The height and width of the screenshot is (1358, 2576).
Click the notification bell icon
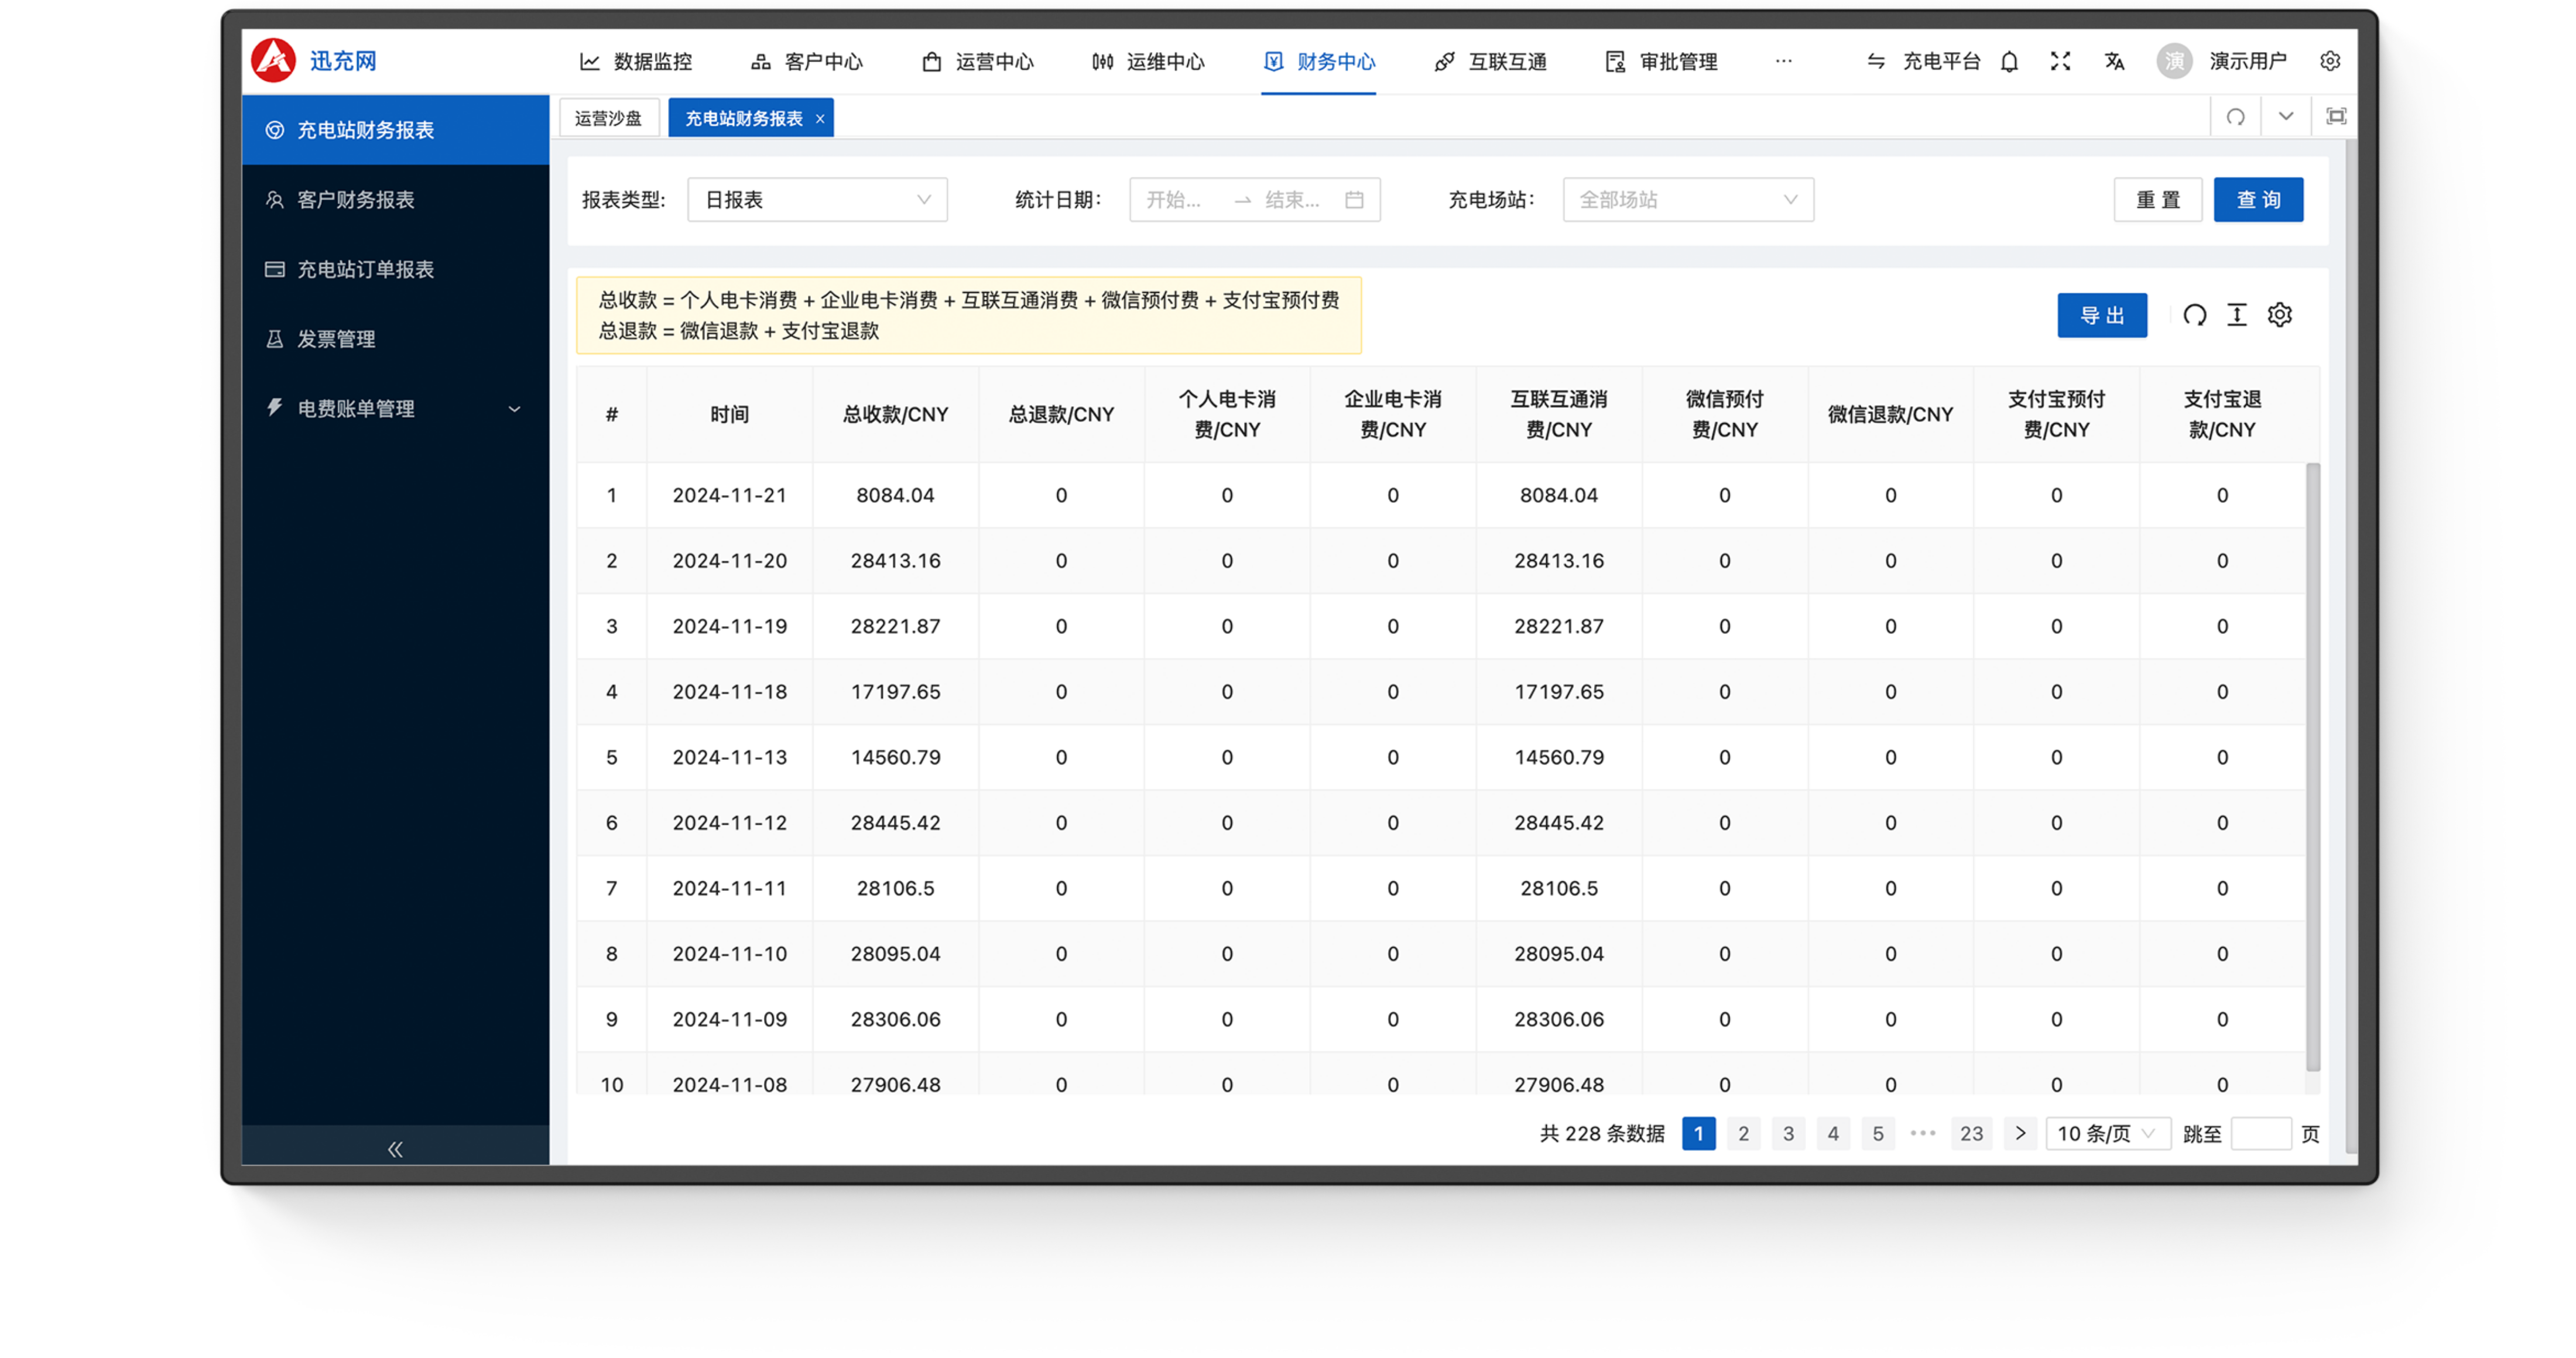pyautogui.click(x=2009, y=61)
